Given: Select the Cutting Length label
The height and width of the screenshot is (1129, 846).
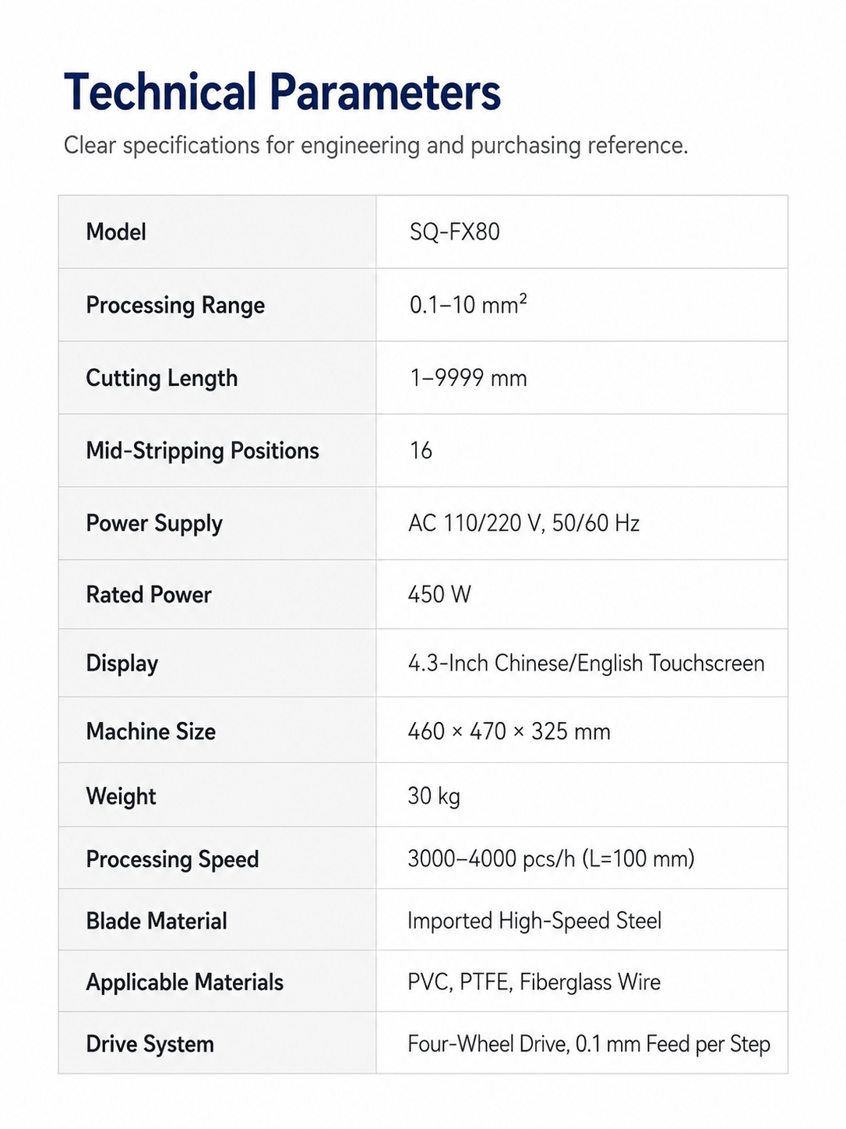Looking at the screenshot, I should pos(162,378).
